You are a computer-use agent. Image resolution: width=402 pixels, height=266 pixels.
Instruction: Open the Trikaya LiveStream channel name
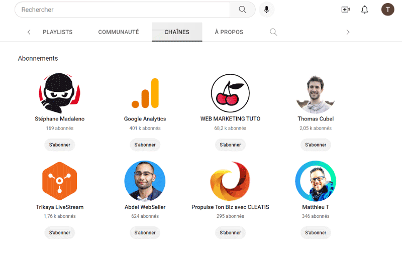tap(59, 207)
